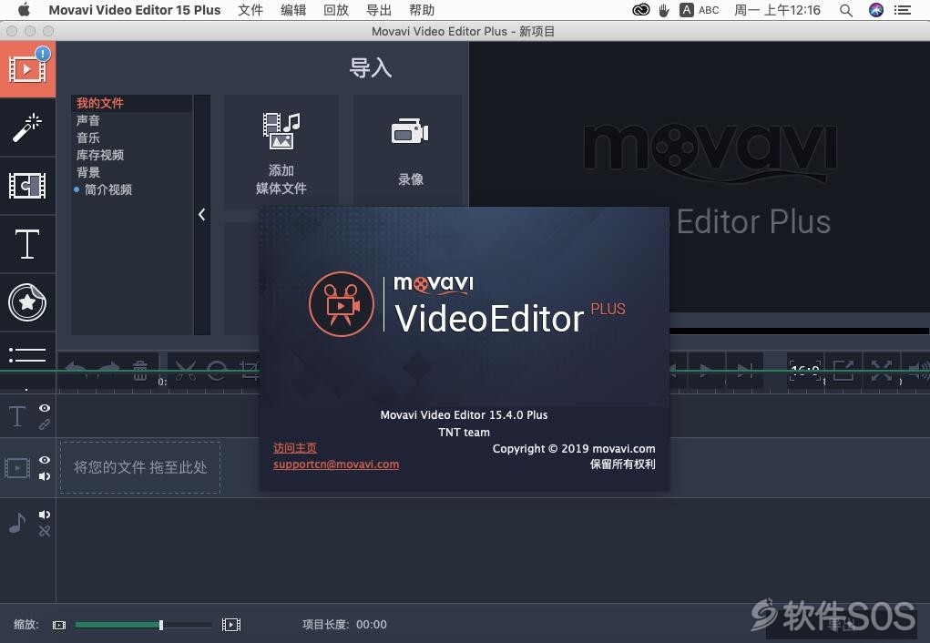Skip to previous frame button
Viewport: 930px width, 643px height.
tap(674, 371)
